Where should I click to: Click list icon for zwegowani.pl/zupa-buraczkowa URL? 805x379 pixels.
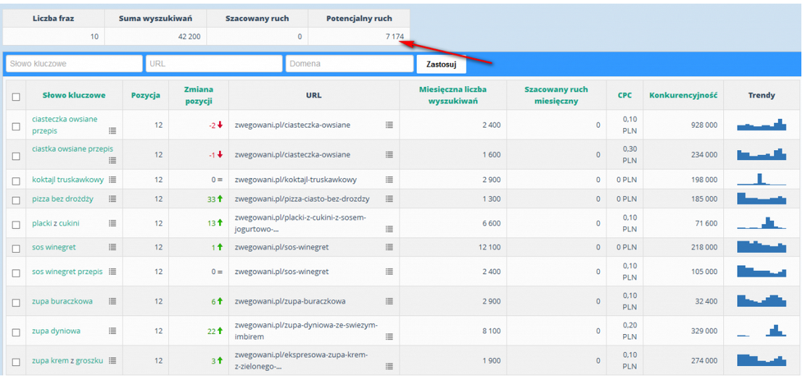389,301
